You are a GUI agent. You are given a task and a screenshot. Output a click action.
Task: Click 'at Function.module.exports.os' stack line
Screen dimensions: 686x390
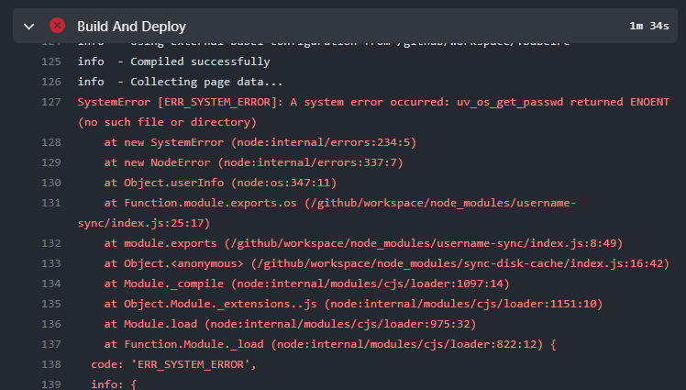[340, 203]
